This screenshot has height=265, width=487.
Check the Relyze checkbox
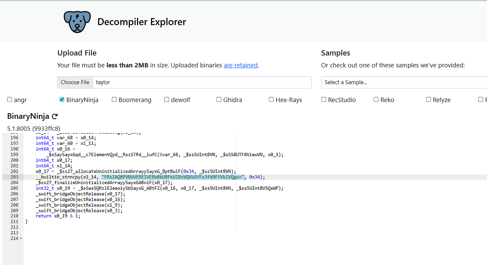(x=429, y=100)
